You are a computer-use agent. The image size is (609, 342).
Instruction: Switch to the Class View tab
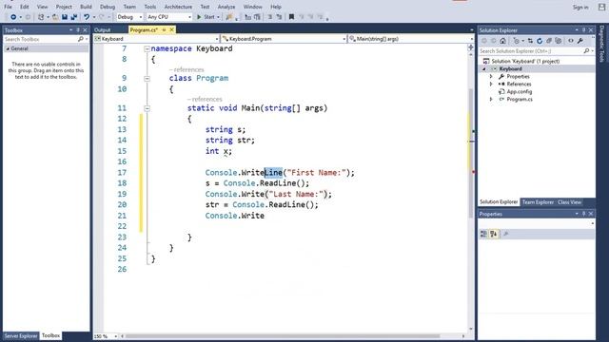pyautogui.click(x=569, y=202)
